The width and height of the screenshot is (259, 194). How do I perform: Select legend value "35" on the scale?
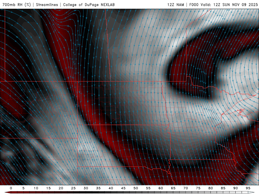click(x=98, y=188)
